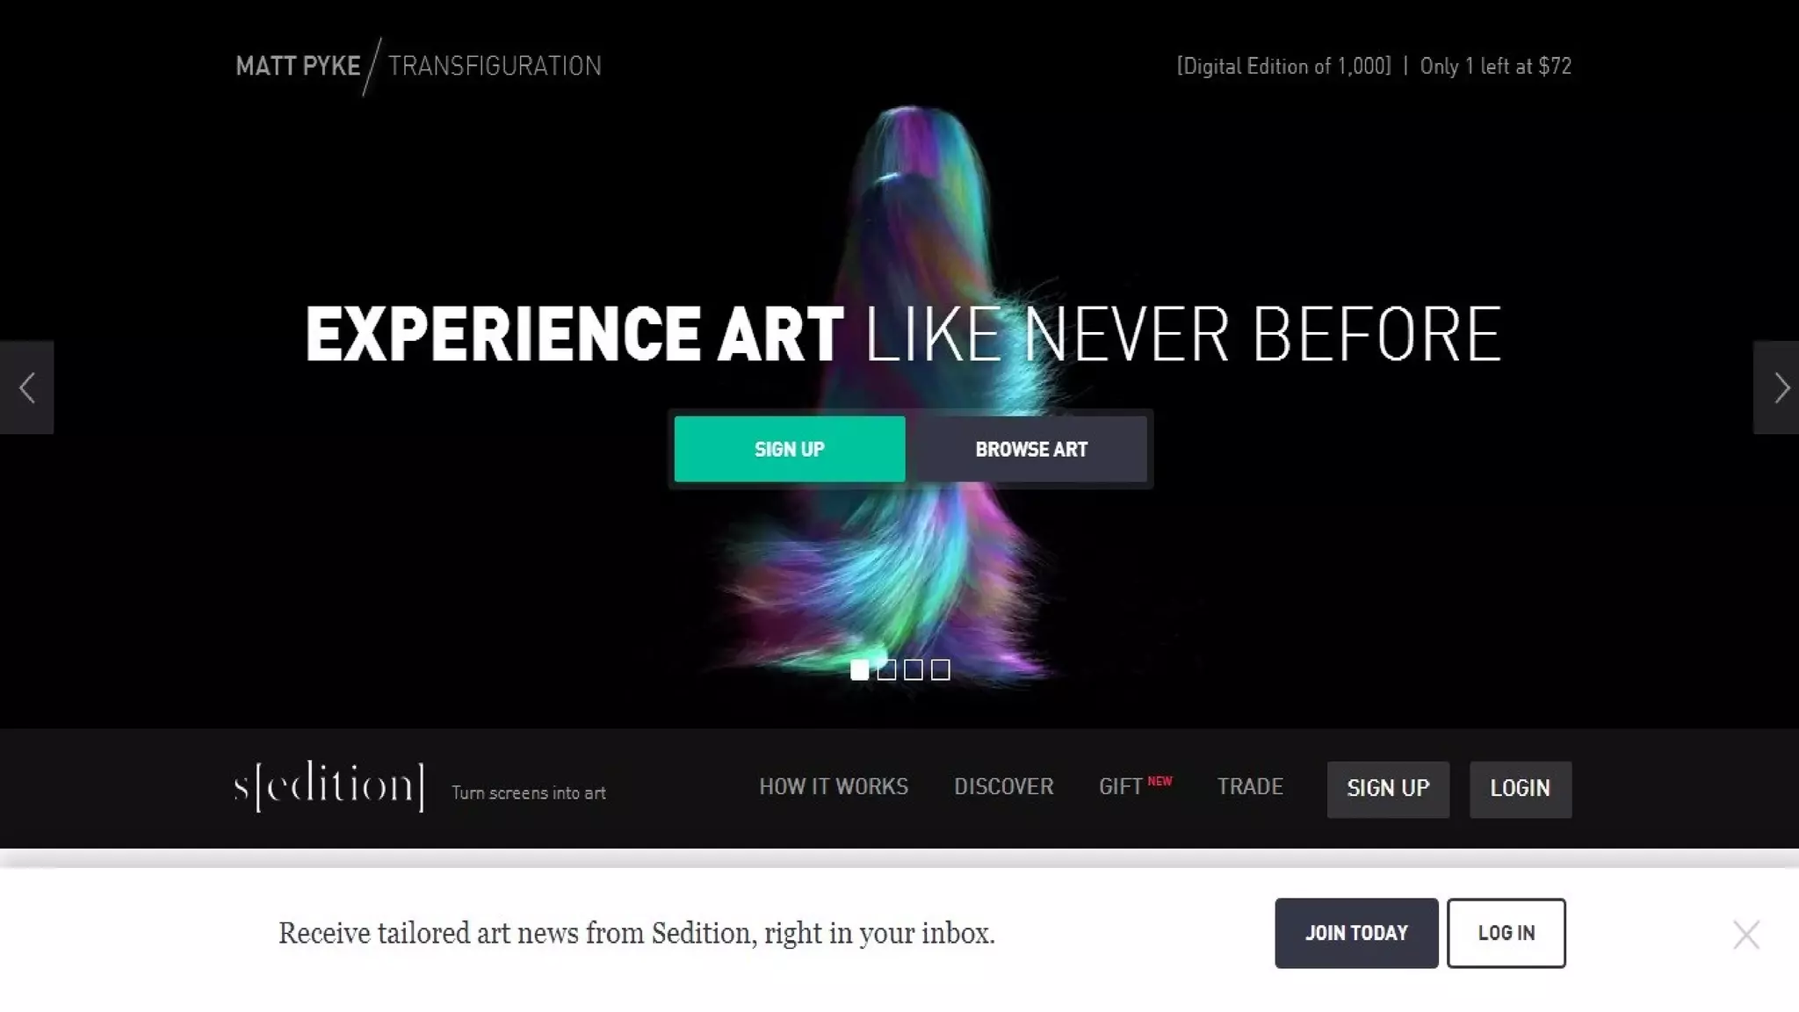Image resolution: width=1799 pixels, height=1012 pixels.
Task: Click Sign Up in the navigation bar
Action: click(x=1388, y=789)
